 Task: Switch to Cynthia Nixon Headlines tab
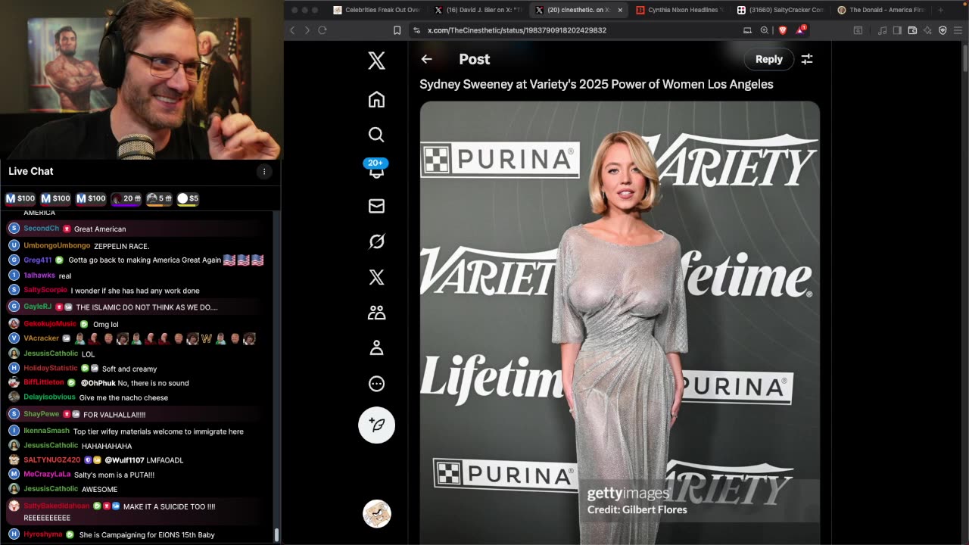(680, 10)
